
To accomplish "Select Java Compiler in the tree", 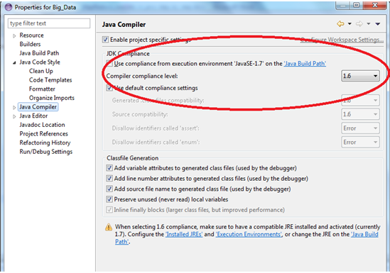I will pos(38,106).
